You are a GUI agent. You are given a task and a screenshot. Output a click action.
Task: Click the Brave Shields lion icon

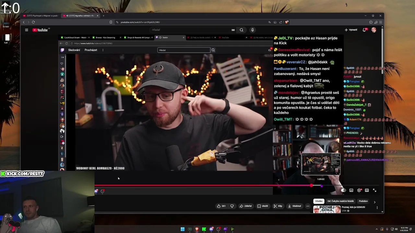pyautogui.click(x=287, y=22)
